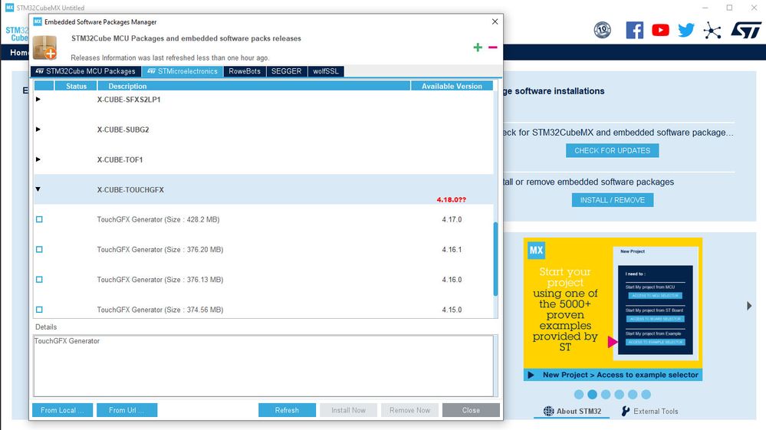This screenshot has width=766, height=430.
Task: Click the Available Version column header
Action: [452, 86]
